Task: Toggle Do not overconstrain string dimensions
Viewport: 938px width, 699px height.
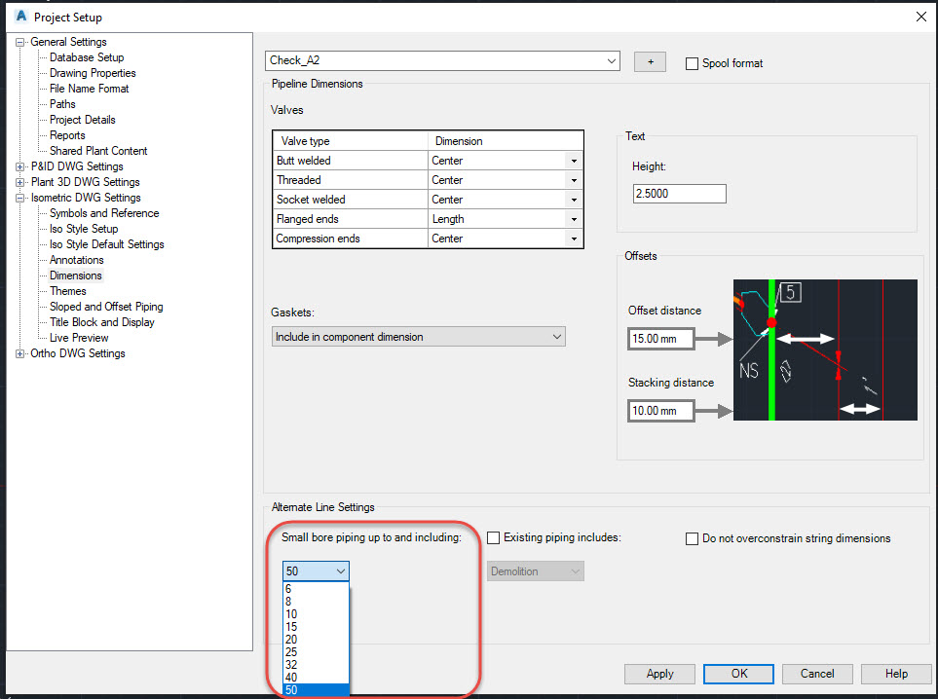Action: point(693,538)
